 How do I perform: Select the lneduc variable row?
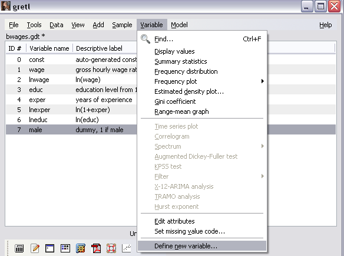[x=71, y=120]
